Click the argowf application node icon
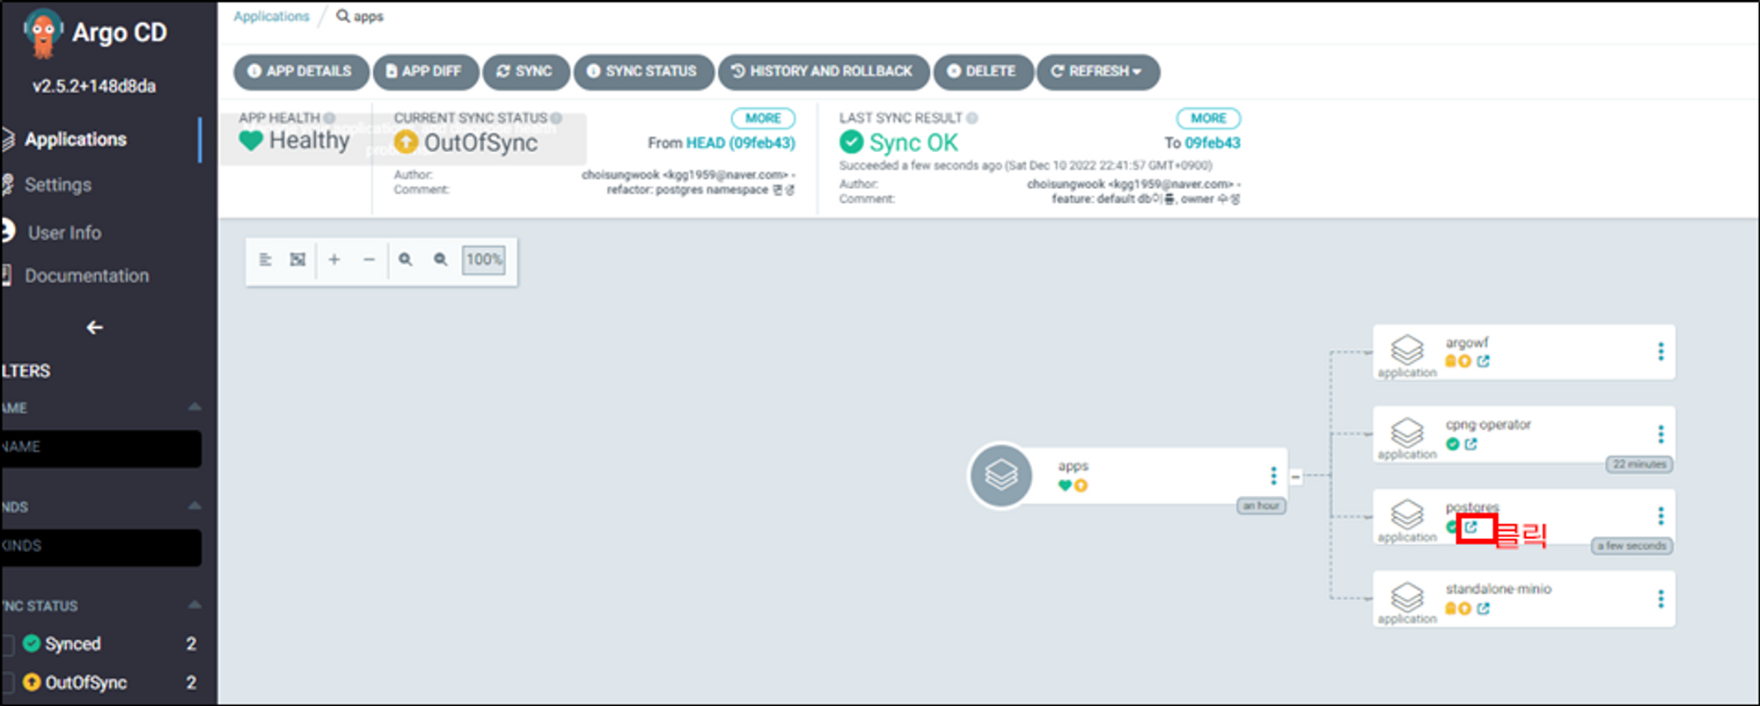 tap(1406, 350)
